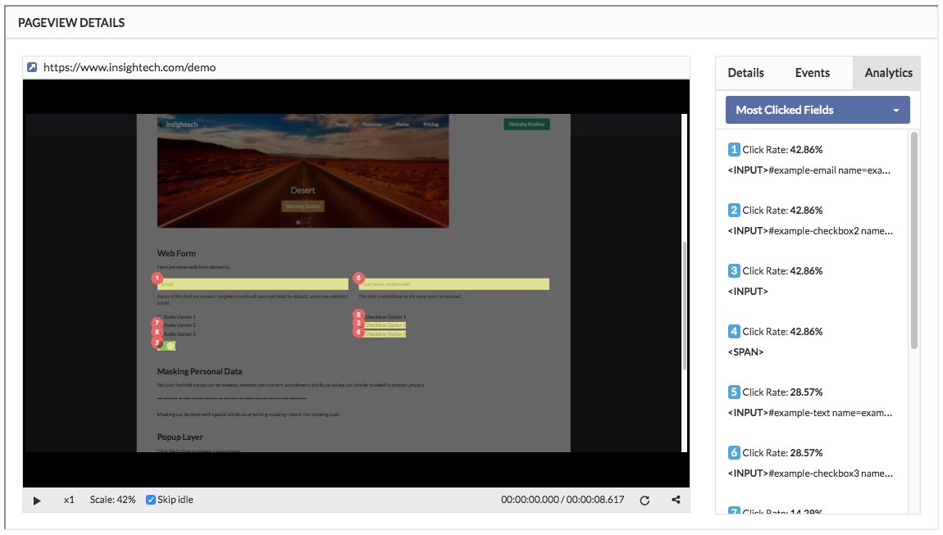Click the highlighted Email input in recording
This screenshot has height=535, width=943.
click(253, 284)
